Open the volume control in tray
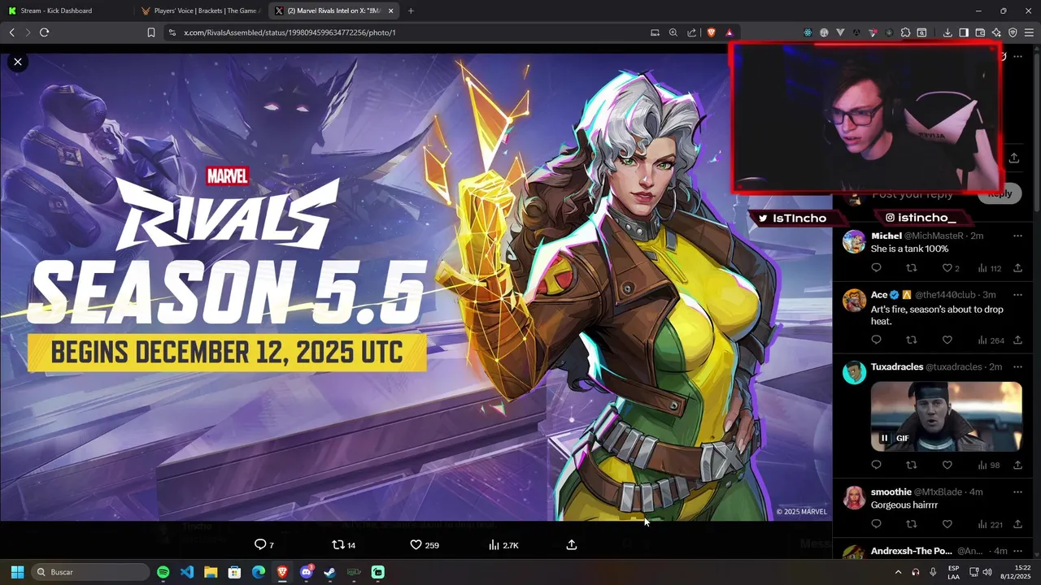 987,572
